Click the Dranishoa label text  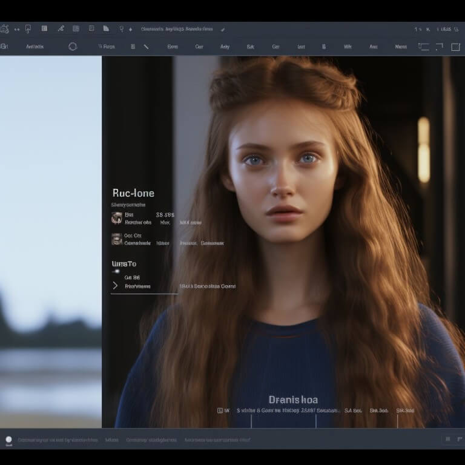point(293,400)
